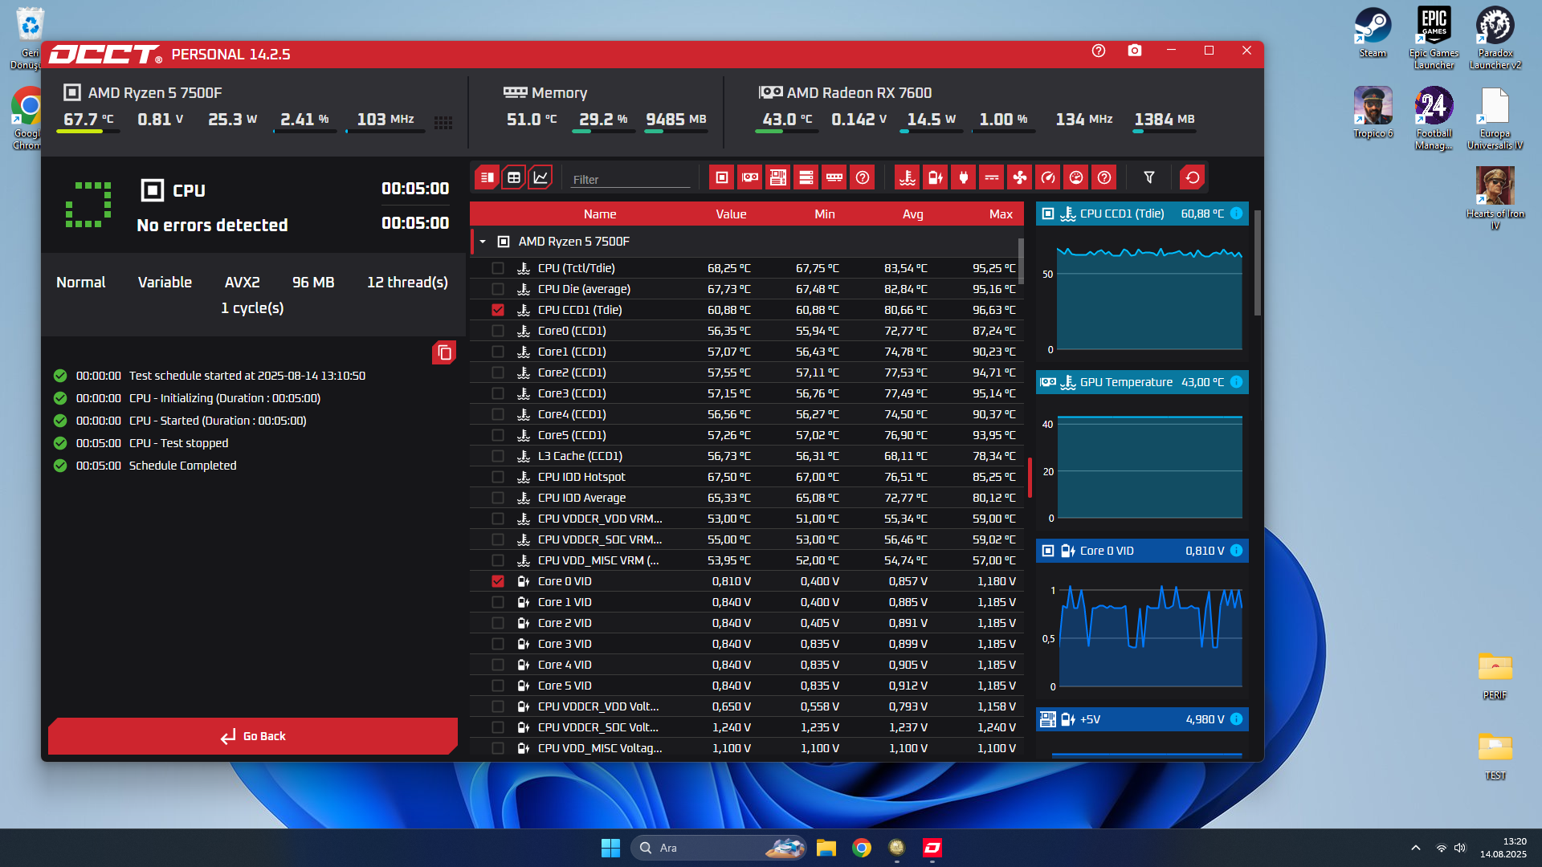Uncheck the CPU CCD1 (Tdie) checkbox

tap(498, 310)
